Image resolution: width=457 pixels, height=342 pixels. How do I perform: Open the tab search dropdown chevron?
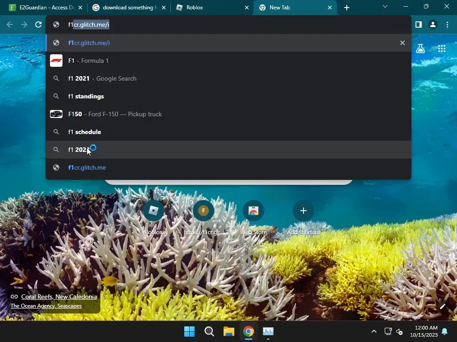click(385, 6)
